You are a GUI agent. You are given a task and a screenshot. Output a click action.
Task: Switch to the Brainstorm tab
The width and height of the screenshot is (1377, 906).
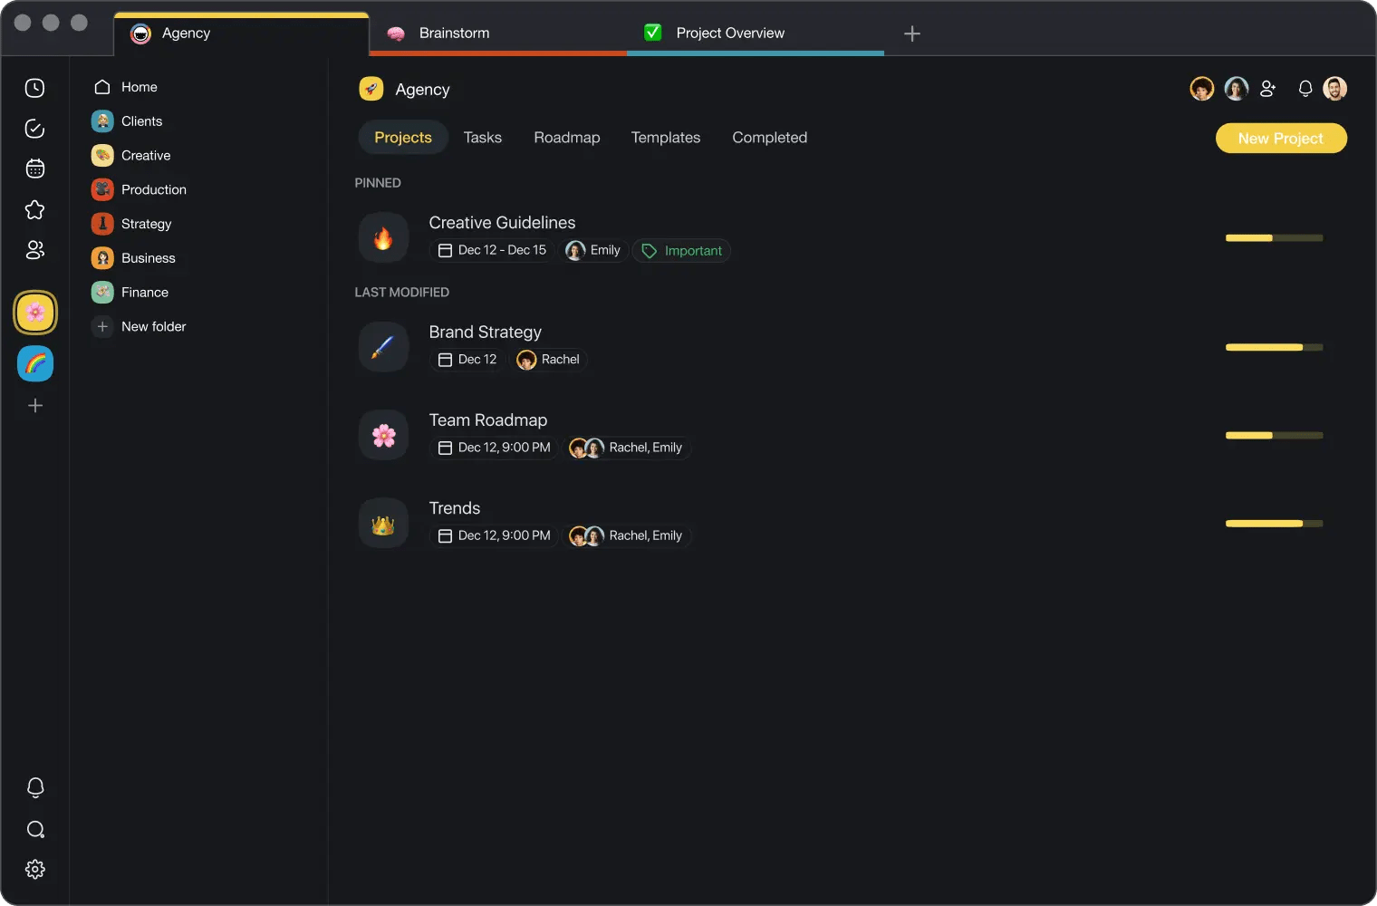[453, 33]
